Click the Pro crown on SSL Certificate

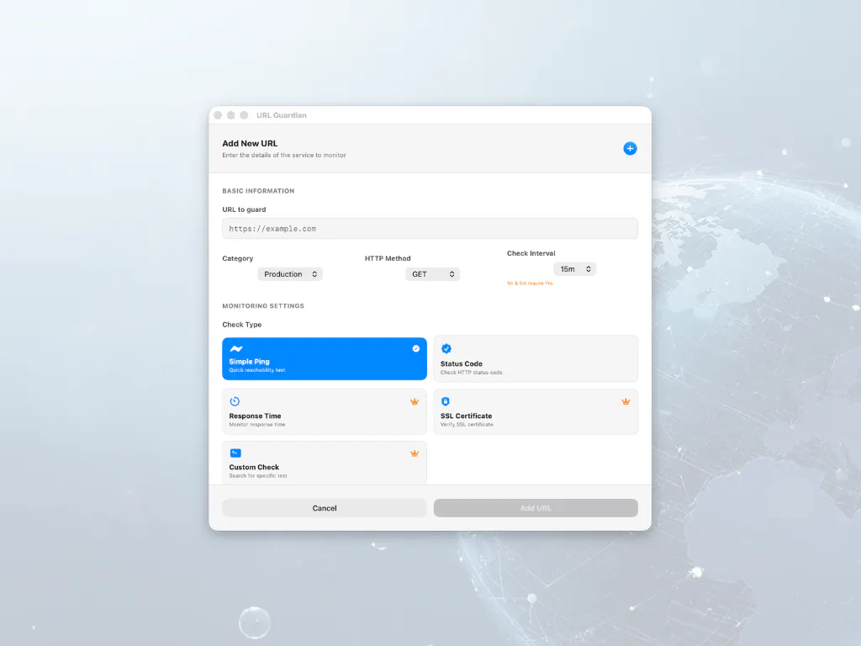coord(626,401)
